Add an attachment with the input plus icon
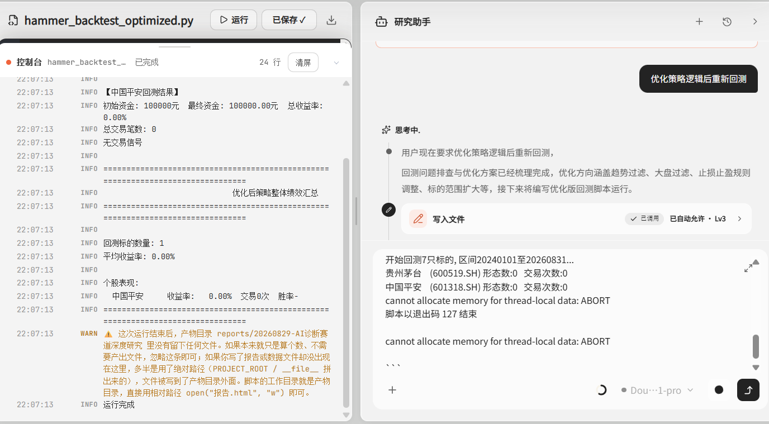 (392, 390)
